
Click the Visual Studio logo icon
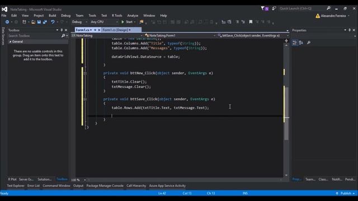[4, 9]
